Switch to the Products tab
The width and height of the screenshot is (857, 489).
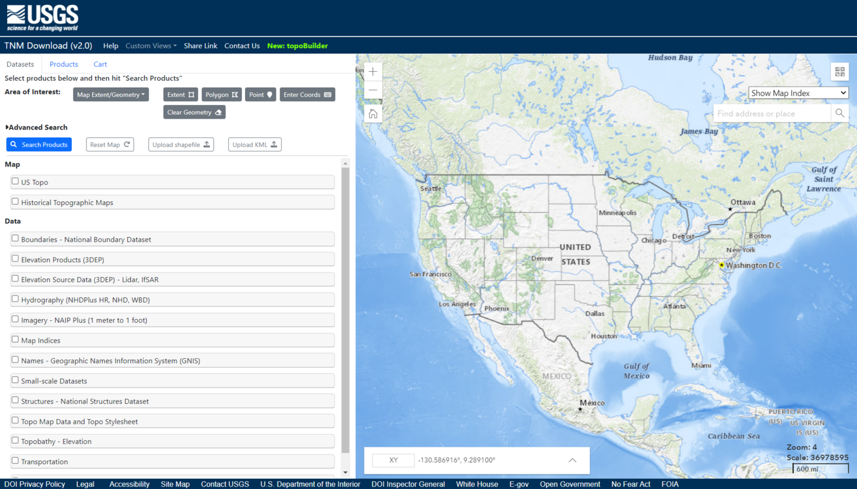[x=64, y=64]
